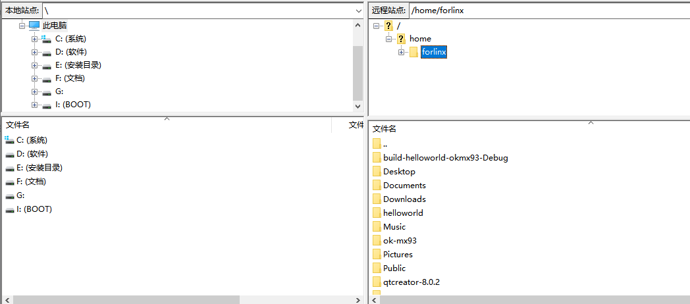Expand the forlinx folder in remote tree
The height and width of the screenshot is (304, 690).
(401, 52)
